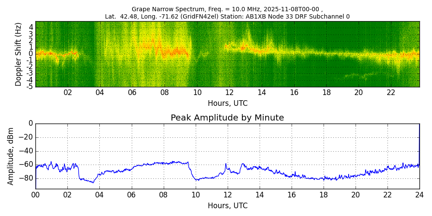
Task: Click the 16 hour tick under spectrogram
Action: (294, 92)
